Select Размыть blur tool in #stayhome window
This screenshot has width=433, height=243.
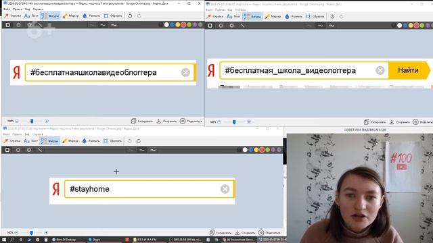[91, 141]
